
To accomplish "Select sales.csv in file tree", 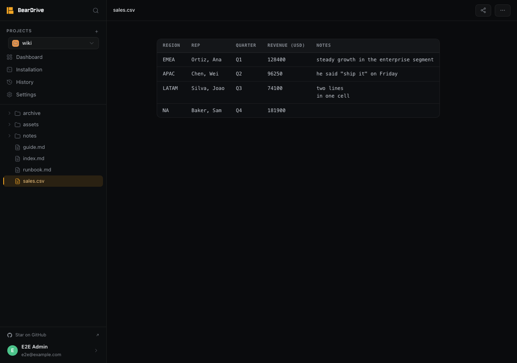I will [53, 181].
